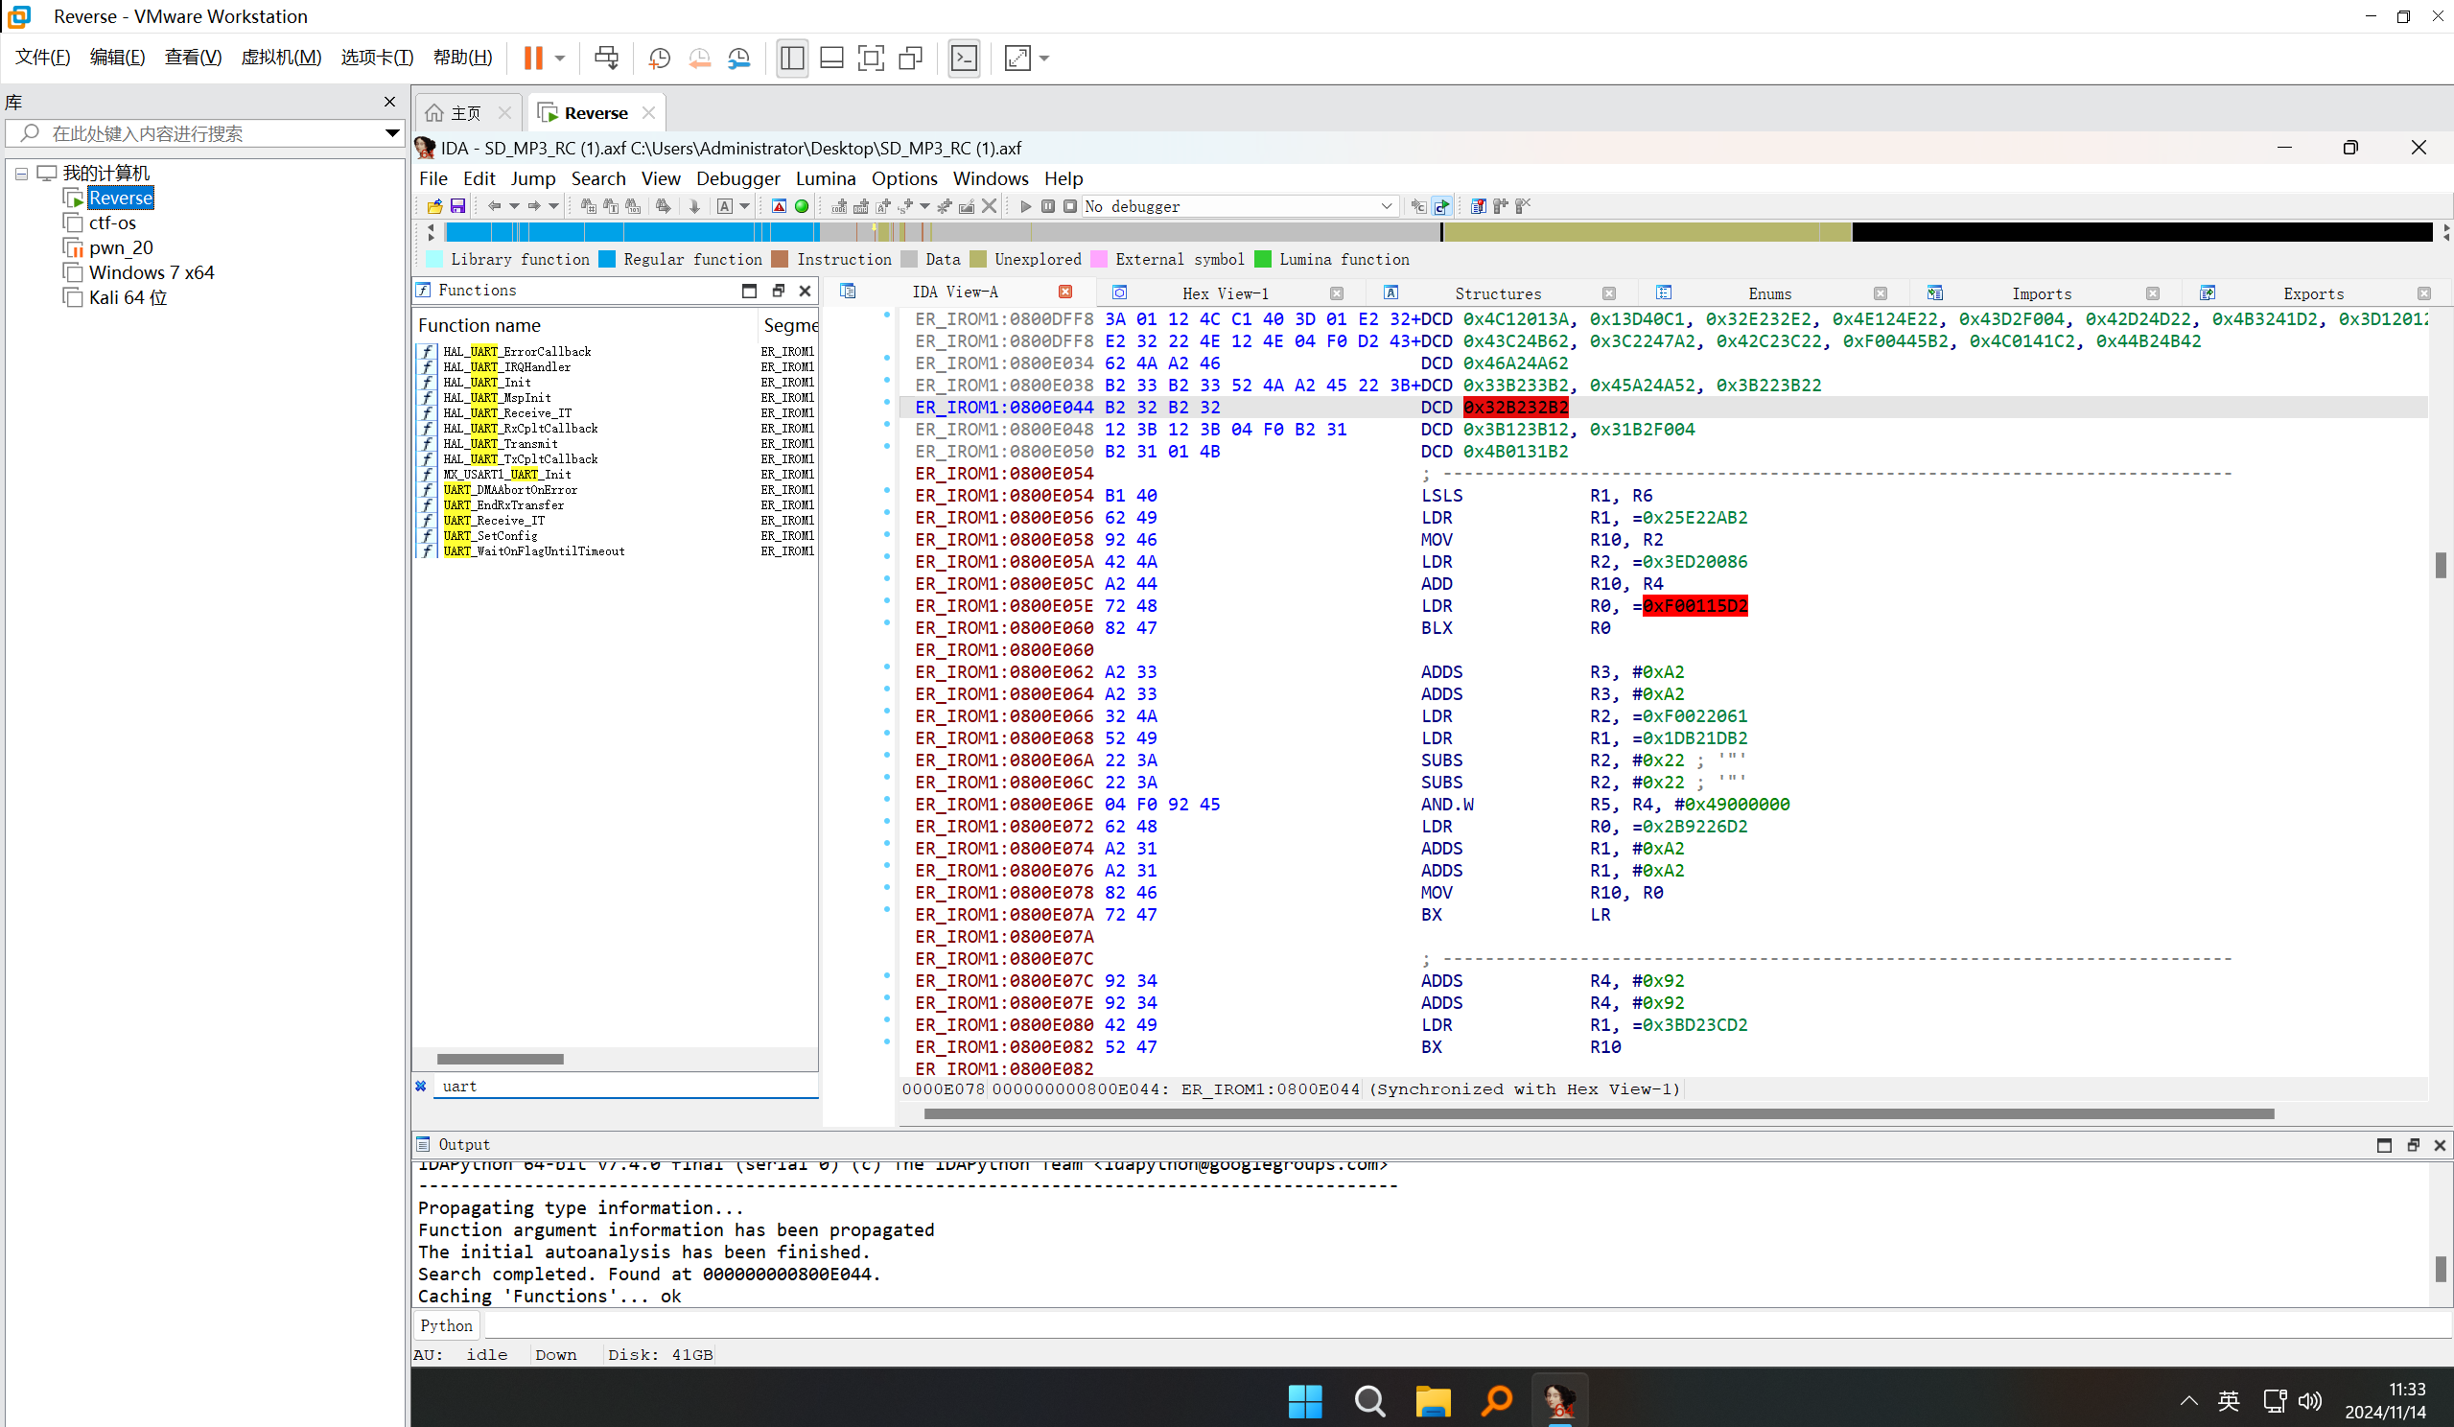Image resolution: width=2454 pixels, height=1427 pixels.
Task: Pause the debugger process icon
Action: tap(1048, 206)
